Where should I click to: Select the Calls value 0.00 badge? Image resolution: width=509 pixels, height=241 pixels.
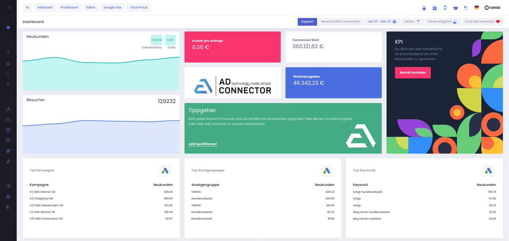tap(171, 40)
